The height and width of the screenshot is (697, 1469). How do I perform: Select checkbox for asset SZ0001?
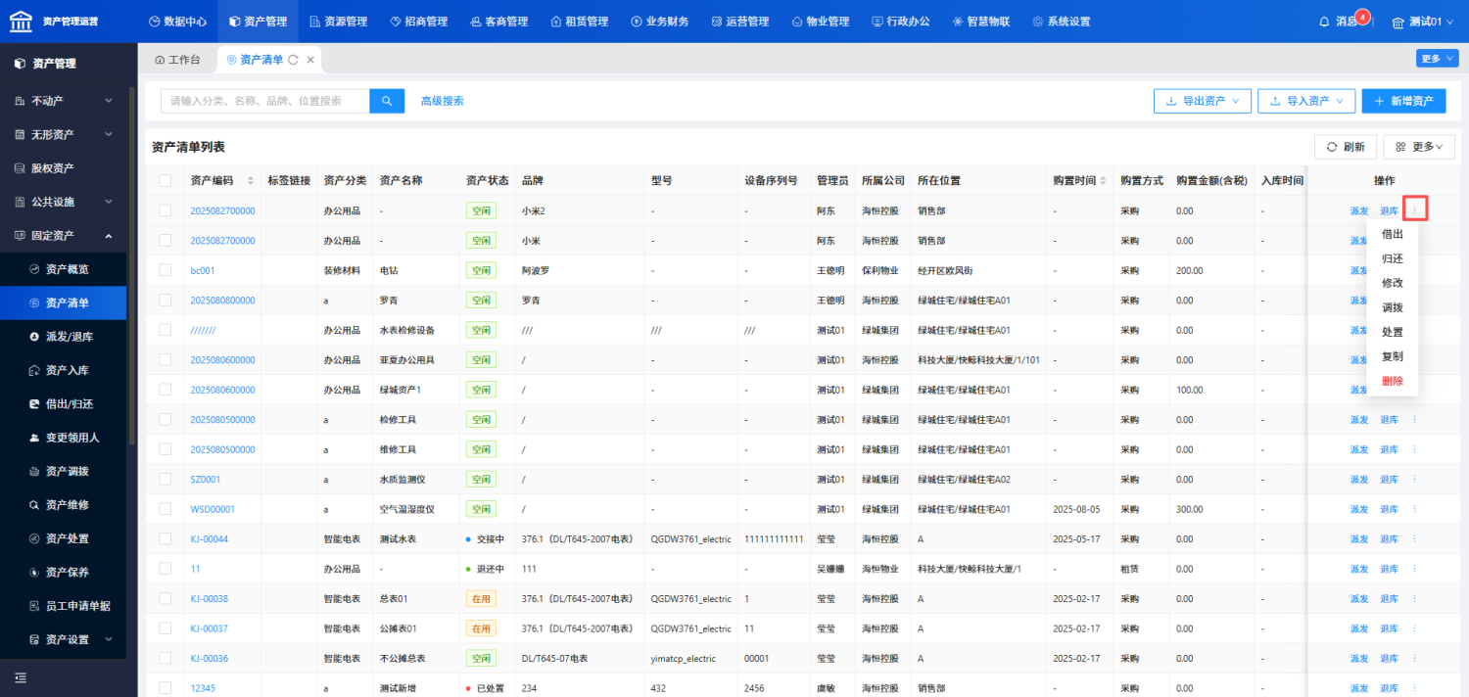tap(166, 480)
